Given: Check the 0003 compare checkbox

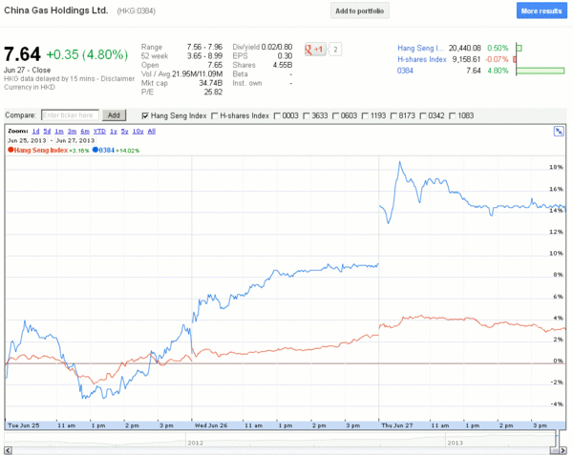Looking at the screenshot, I should click(277, 115).
